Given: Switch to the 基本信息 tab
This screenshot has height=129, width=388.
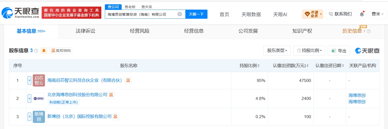Looking at the screenshot, I should click(x=31, y=31).
